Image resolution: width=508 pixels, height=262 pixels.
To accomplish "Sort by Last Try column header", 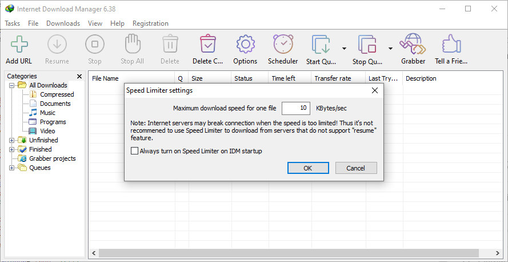I will [384, 78].
